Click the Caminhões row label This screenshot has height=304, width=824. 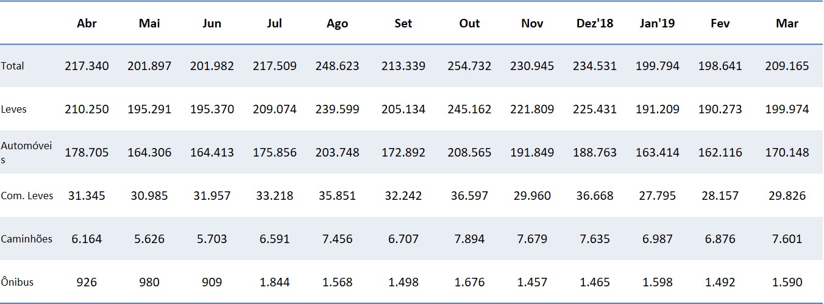click(26, 239)
